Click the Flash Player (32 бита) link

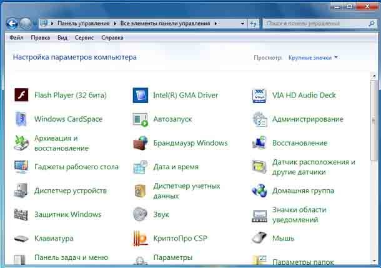[x=71, y=95]
